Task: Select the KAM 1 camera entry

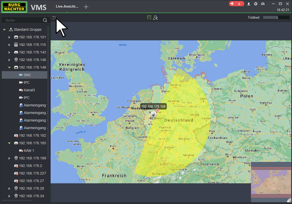Action: 29,151
